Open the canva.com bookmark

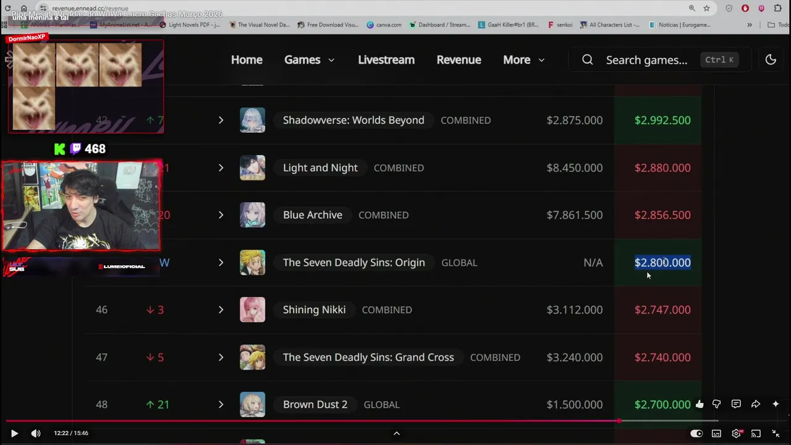(384, 25)
